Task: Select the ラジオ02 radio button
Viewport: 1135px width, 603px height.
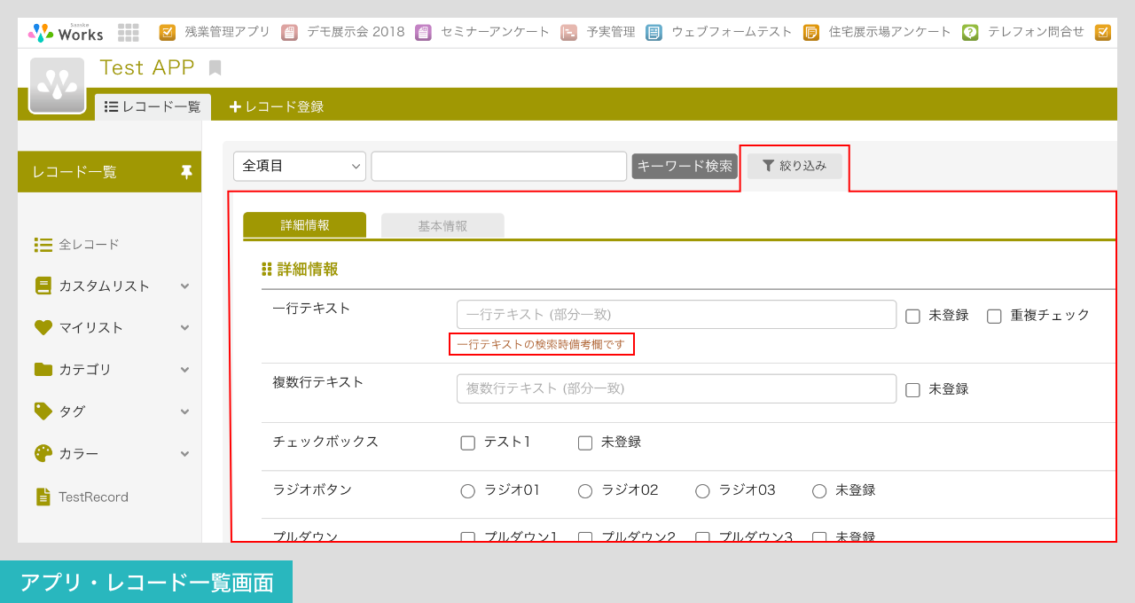Action: click(584, 490)
